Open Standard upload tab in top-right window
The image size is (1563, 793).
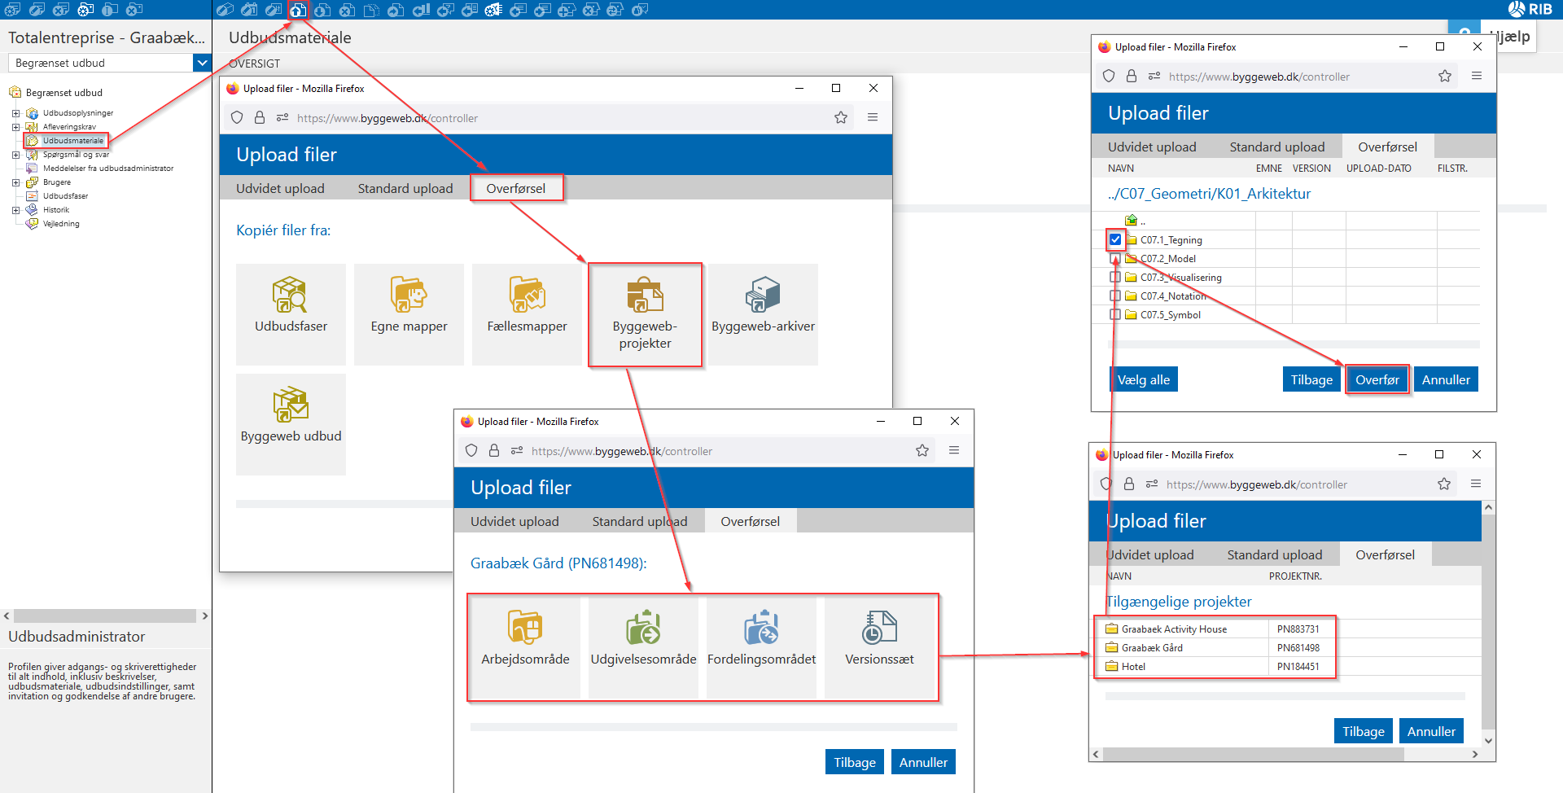tap(1277, 147)
